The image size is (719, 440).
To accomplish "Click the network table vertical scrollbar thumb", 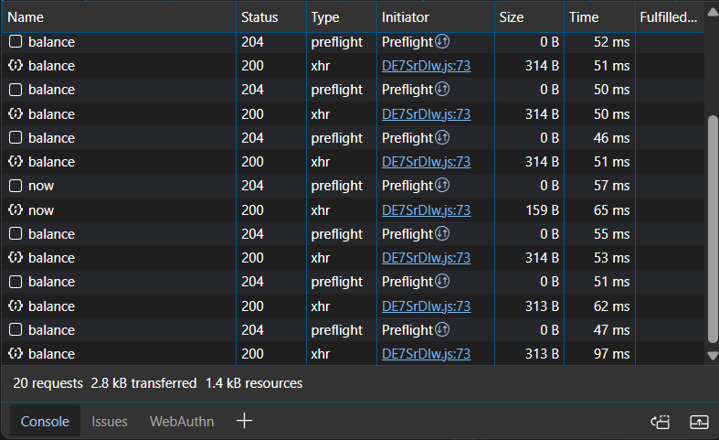I will [713, 229].
